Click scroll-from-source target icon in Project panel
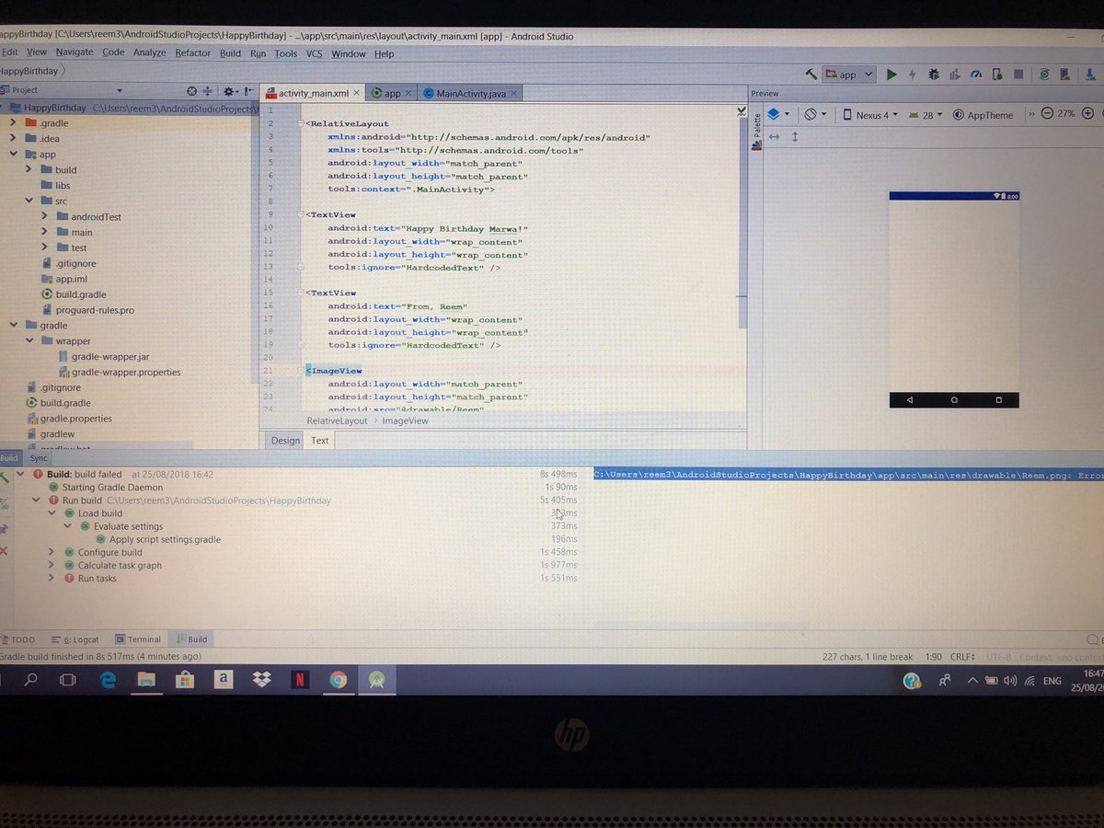This screenshot has height=828, width=1104. pyautogui.click(x=191, y=91)
